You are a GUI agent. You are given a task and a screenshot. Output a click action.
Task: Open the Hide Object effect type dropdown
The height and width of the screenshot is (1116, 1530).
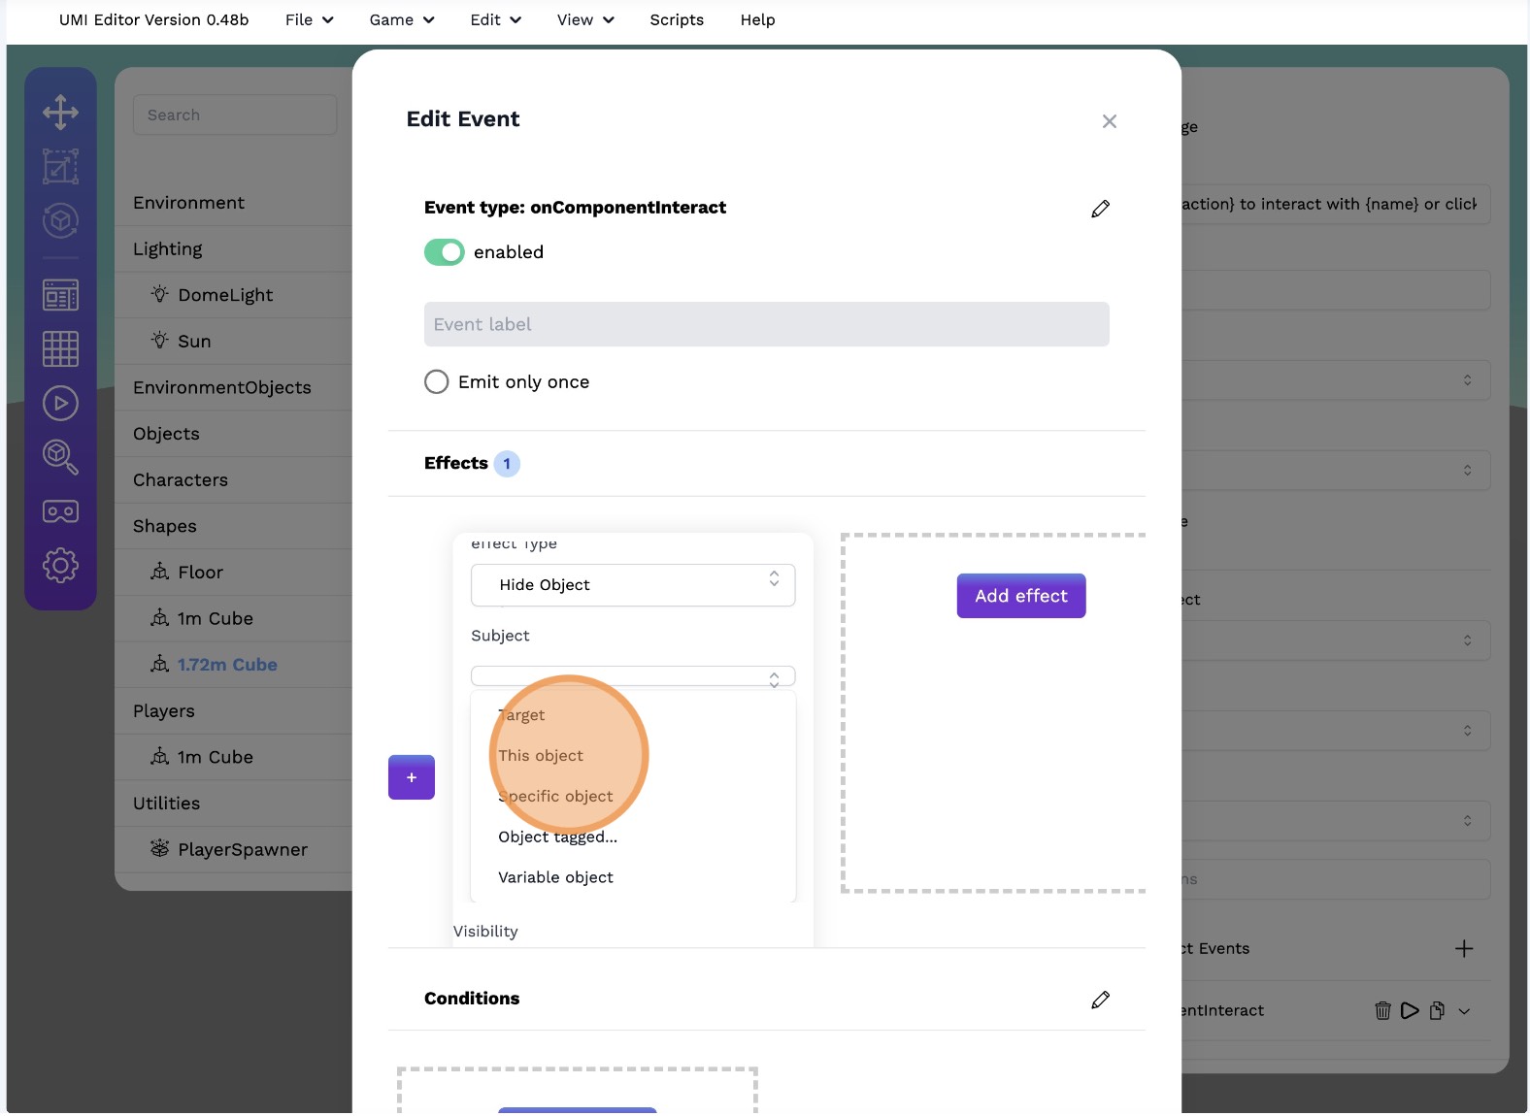coord(633,585)
